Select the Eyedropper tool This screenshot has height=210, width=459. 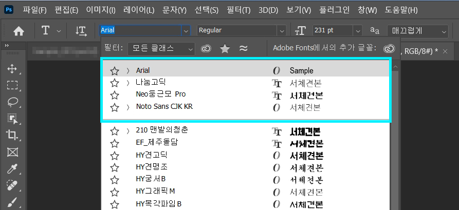tap(12, 169)
